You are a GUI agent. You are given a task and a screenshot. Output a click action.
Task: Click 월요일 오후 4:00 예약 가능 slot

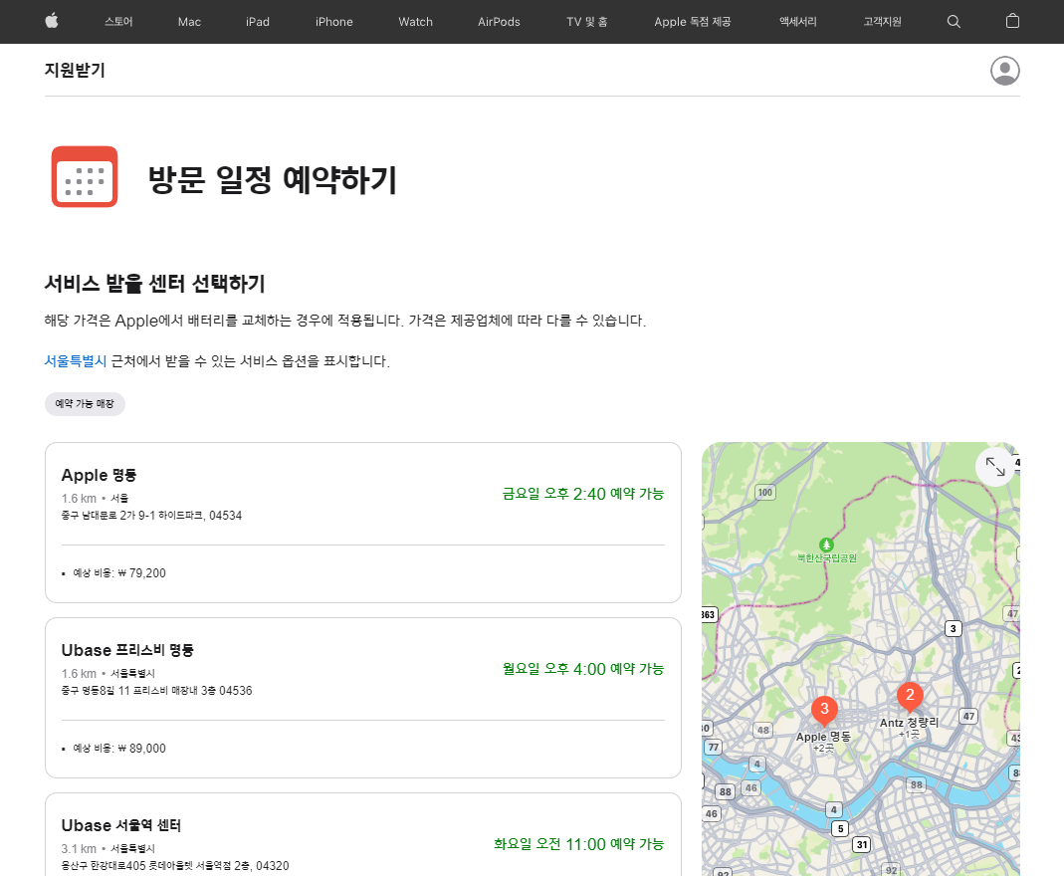[583, 668]
